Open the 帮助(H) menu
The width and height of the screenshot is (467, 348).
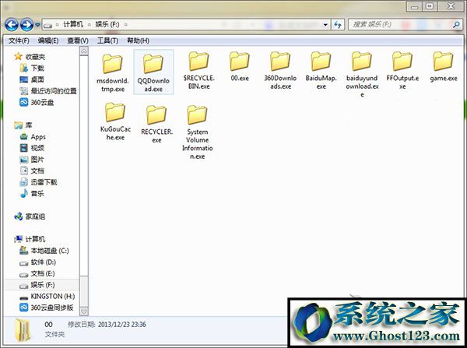(139, 40)
